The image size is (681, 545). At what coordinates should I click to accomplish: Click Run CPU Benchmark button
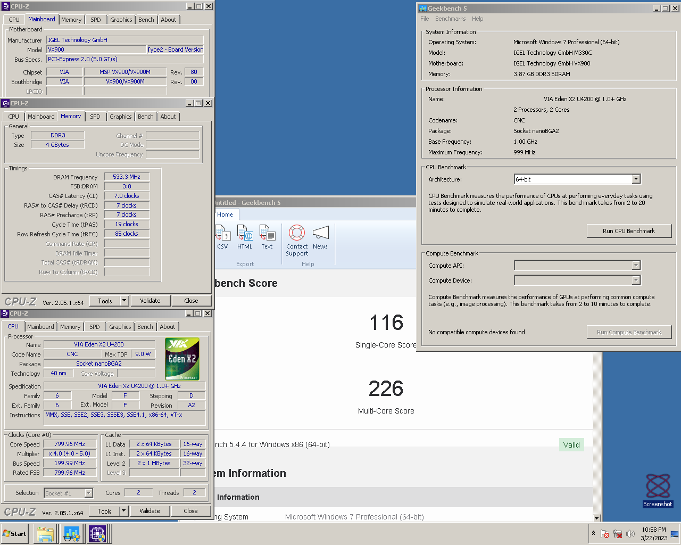point(629,231)
